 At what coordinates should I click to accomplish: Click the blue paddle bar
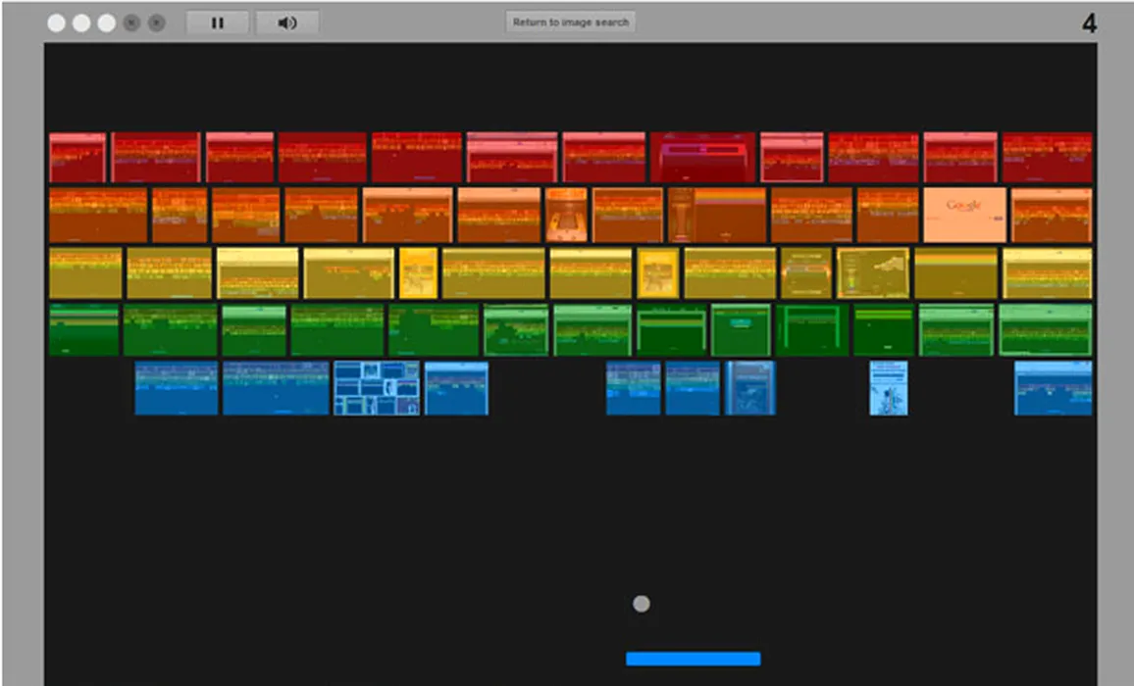(x=693, y=659)
